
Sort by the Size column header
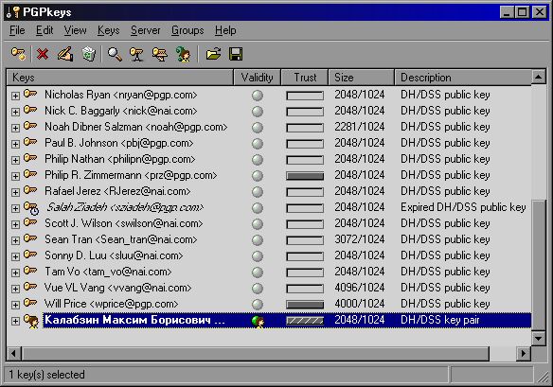tap(361, 78)
